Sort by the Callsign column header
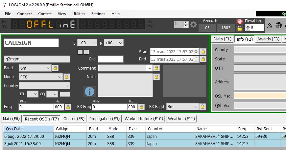The width and height of the screenshot is (286, 150). pyautogui.click(x=70, y=129)
